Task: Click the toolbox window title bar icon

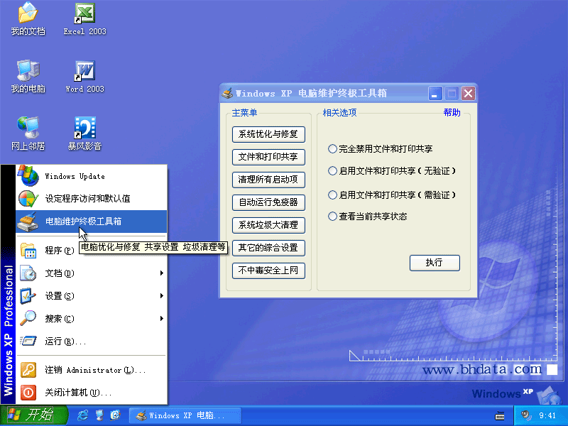Action: click(227, 93)
